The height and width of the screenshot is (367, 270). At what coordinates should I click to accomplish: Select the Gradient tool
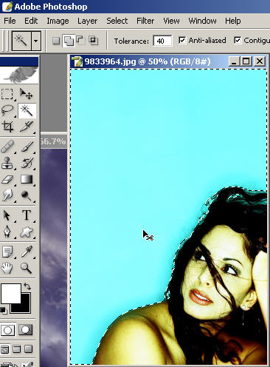[x=27, y=179]
